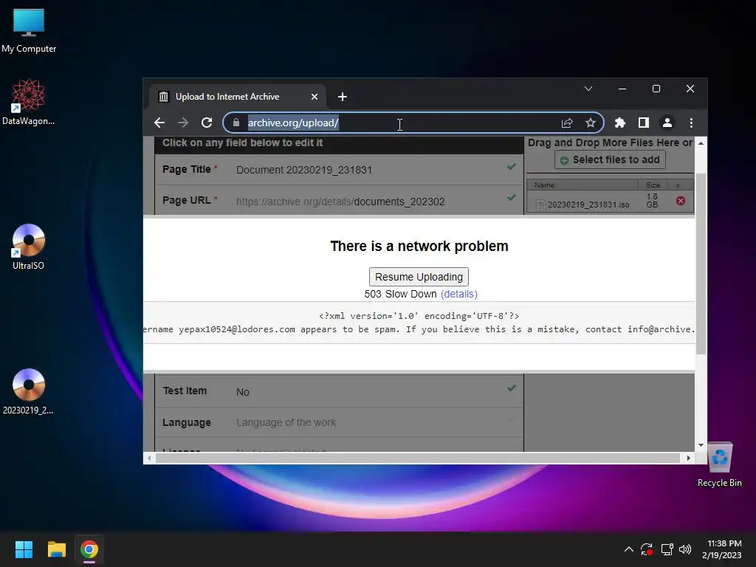Open the Windows Update tray icon
The image size is (756, 567).
[x=647, y=549]
